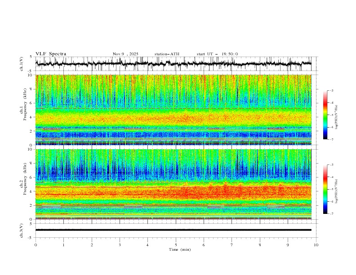Image resolution: width=356 pixels, height=275 pixels.
Task: Click the ch.1 spectrogram "4" kHz tick label
Action: (x=32, y=117)
